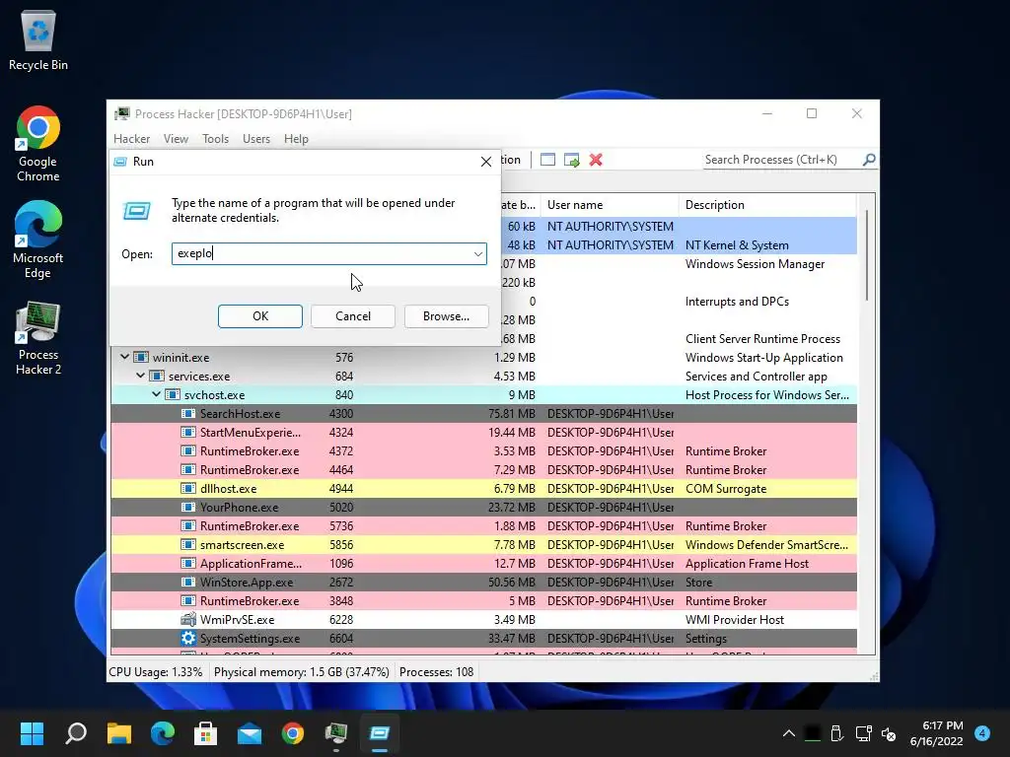1010x757 pixels.
Task: Click the process list vertical scrollbar
Action: (x=867, y=255)
